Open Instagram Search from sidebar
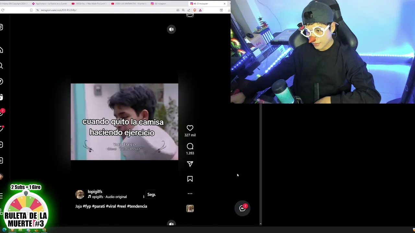The width and height of the screenshot is (415, 233). point(1,66)
